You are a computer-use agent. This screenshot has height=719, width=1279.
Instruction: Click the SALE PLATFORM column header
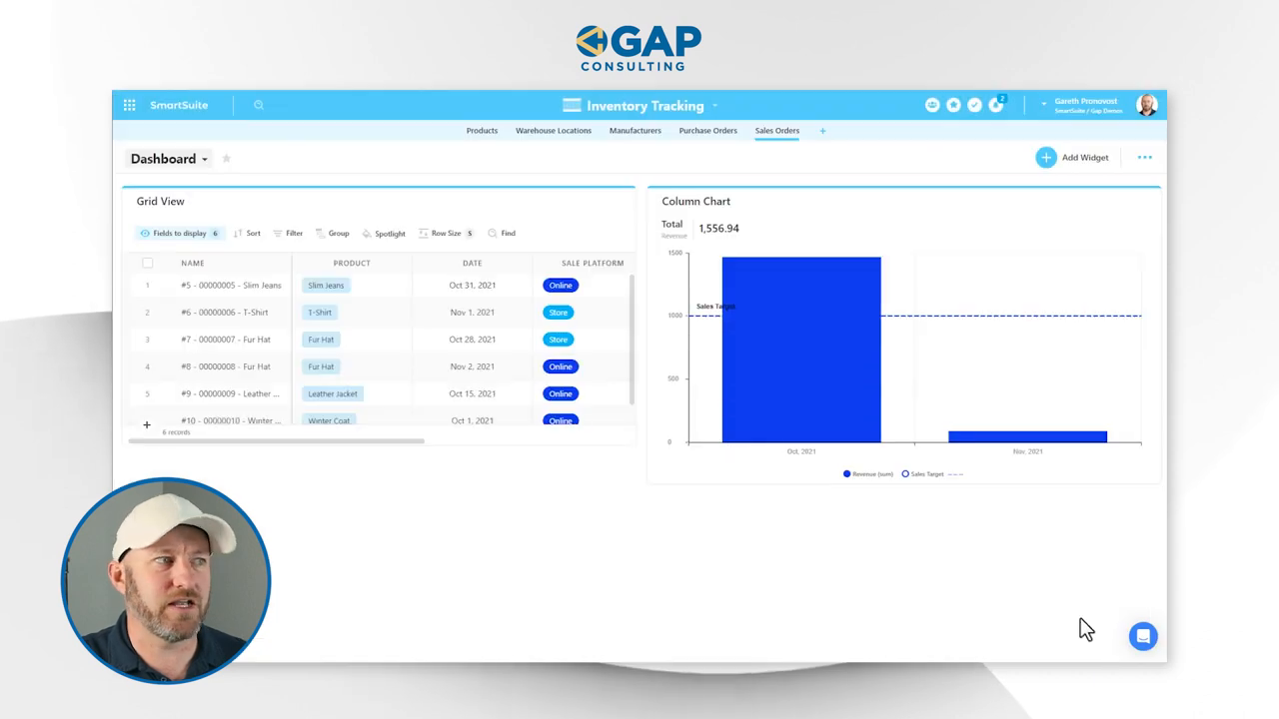click(593, 264)
